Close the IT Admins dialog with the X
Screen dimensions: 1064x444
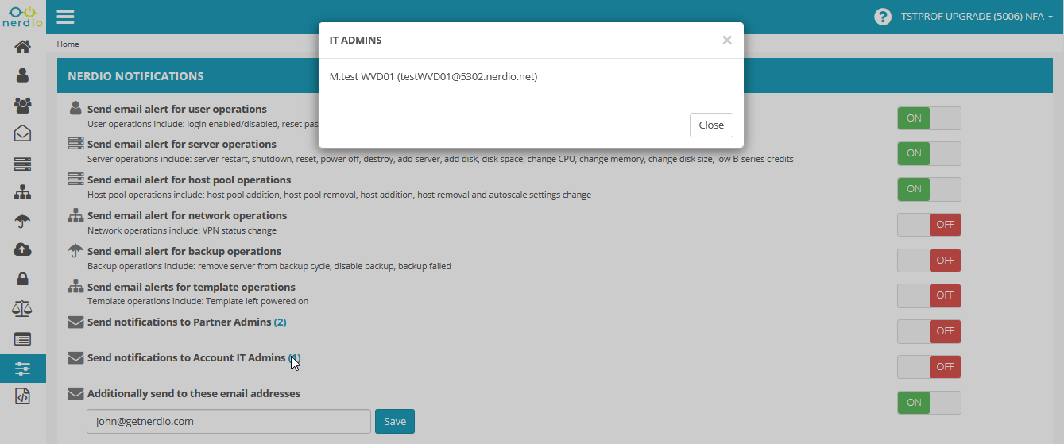click(727, 40)
